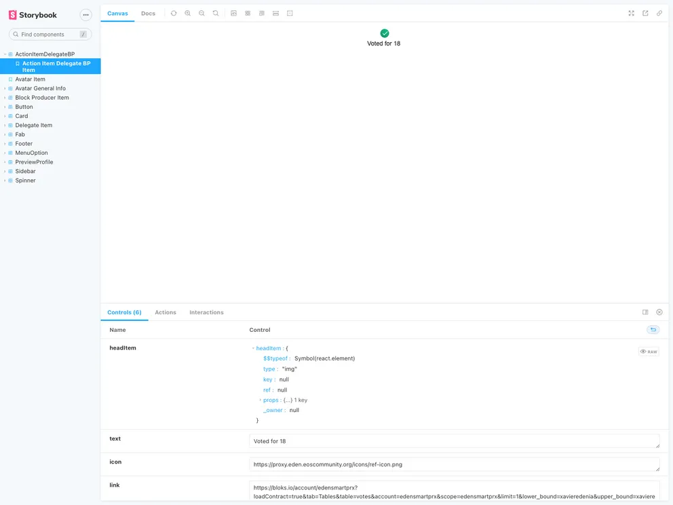
Task: Click the addon panel orientation toggle
Action: tap(645, 312)
